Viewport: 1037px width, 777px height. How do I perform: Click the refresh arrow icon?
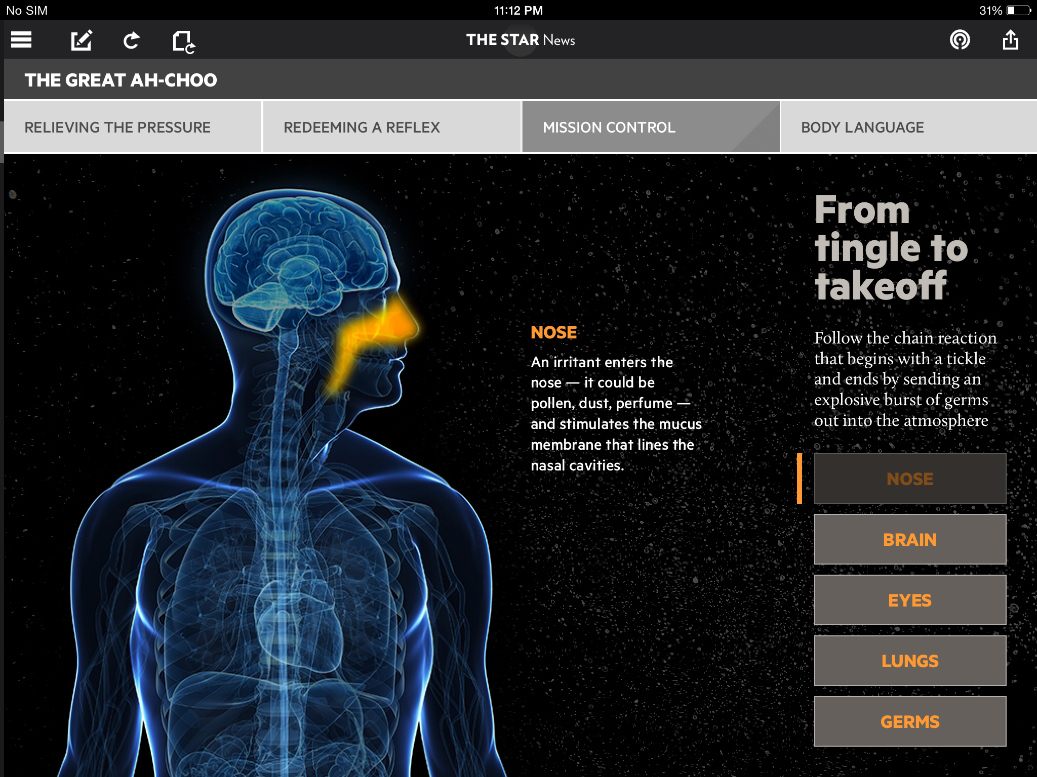point(132,40)
